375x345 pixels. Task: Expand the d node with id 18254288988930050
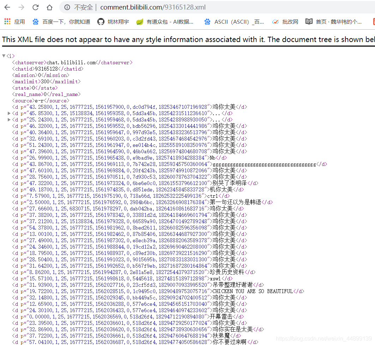point(9,119)
